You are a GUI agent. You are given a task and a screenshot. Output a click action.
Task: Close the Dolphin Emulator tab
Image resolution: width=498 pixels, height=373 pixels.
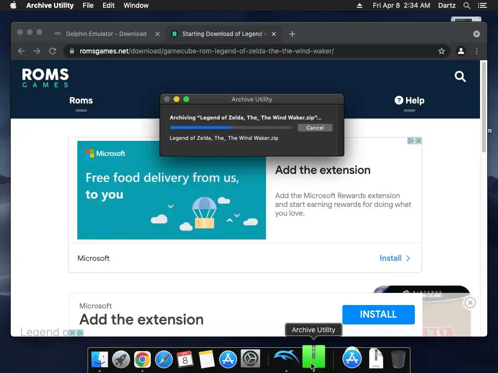(157, 34)
